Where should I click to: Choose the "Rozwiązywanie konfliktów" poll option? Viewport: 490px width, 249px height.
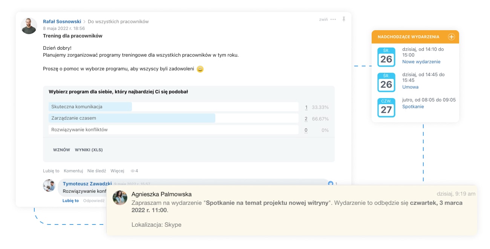[80, 130]
